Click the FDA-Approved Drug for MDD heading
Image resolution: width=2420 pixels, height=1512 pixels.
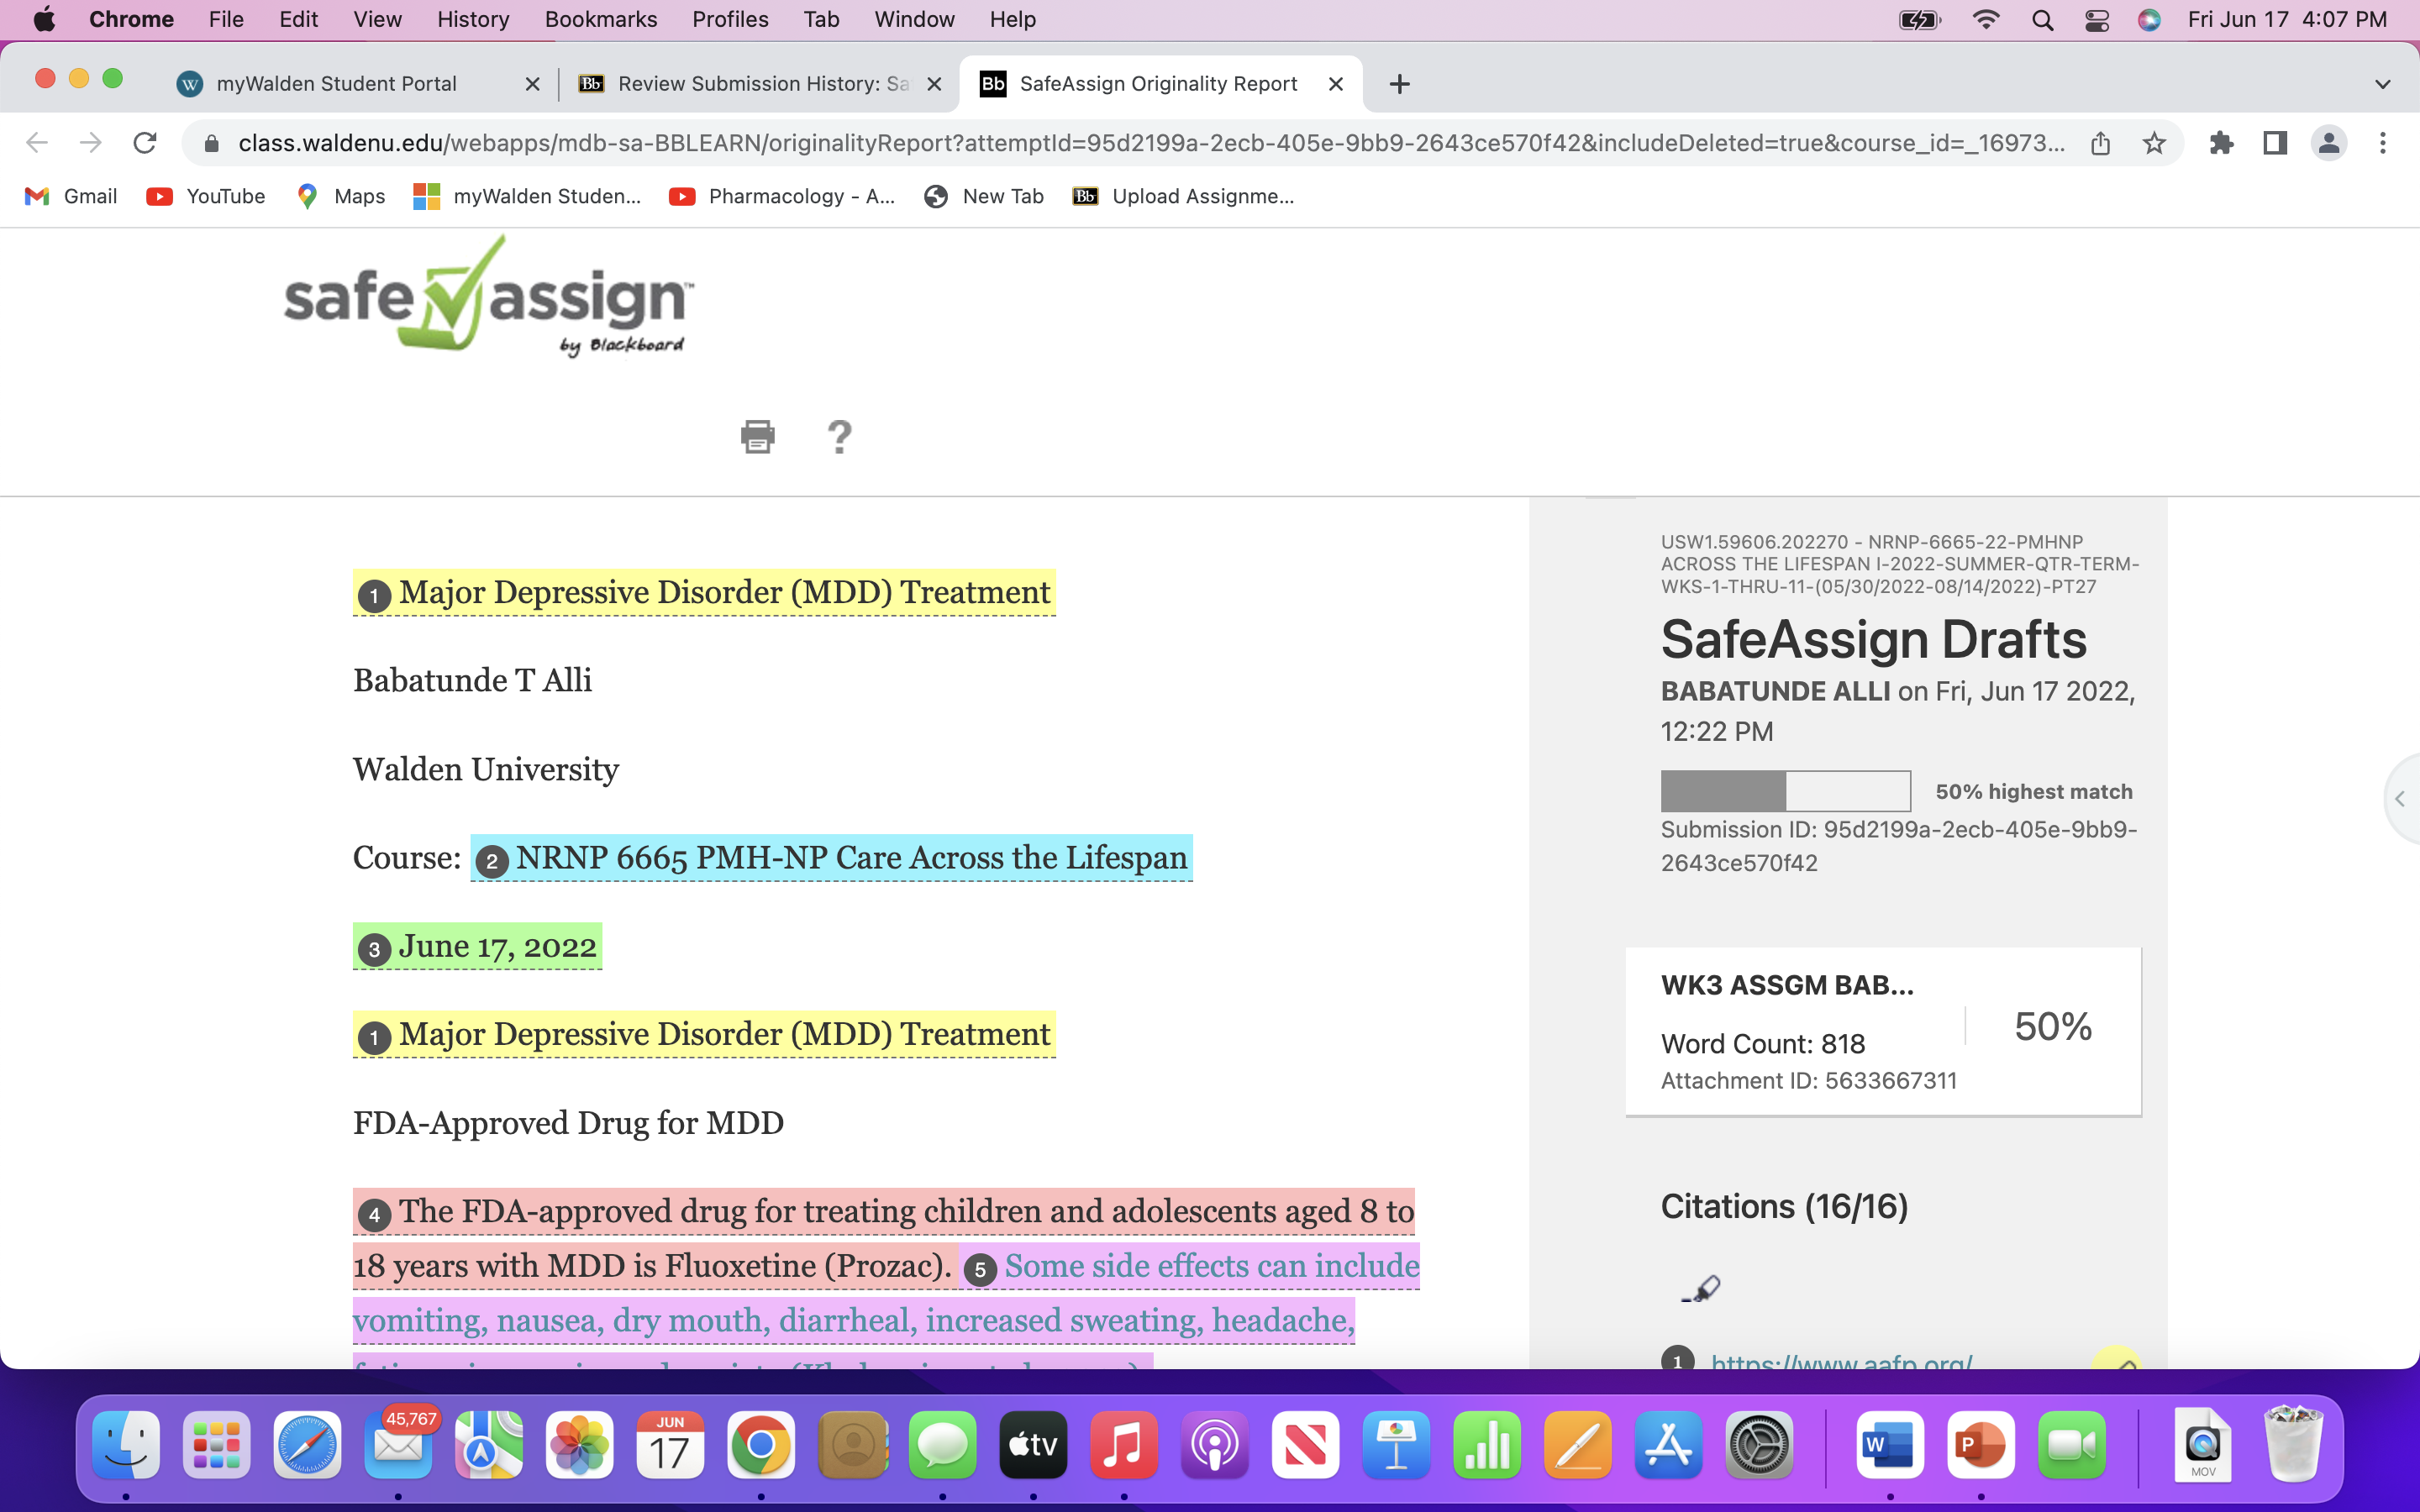(x=568, y=1123)
